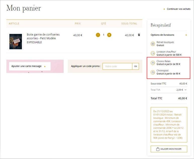Open Boite garnie de confiseries product link
Image resolution: width=194 pixels, height=159 pixels.
(43, 38)
